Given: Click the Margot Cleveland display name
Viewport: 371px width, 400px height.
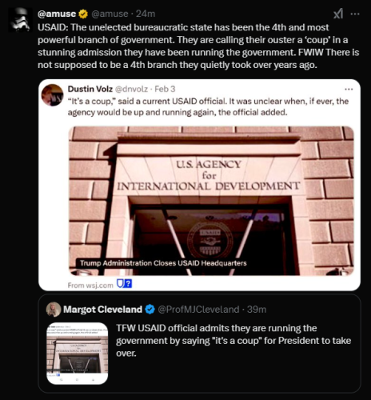Looking at the screenshot, I should click(x=102, y=310).
